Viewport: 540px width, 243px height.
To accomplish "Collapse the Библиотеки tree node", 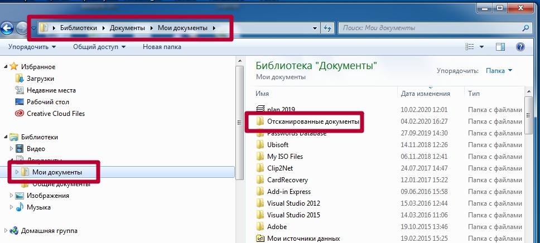I will click(5, 137).
